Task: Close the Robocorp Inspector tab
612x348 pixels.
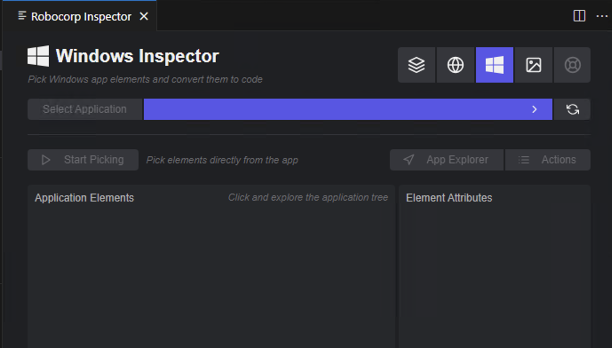Action: (144, 16)
